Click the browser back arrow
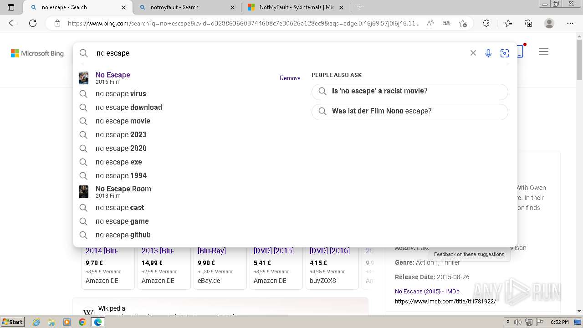This screenshot has height=328, width=583. point(13,23)
